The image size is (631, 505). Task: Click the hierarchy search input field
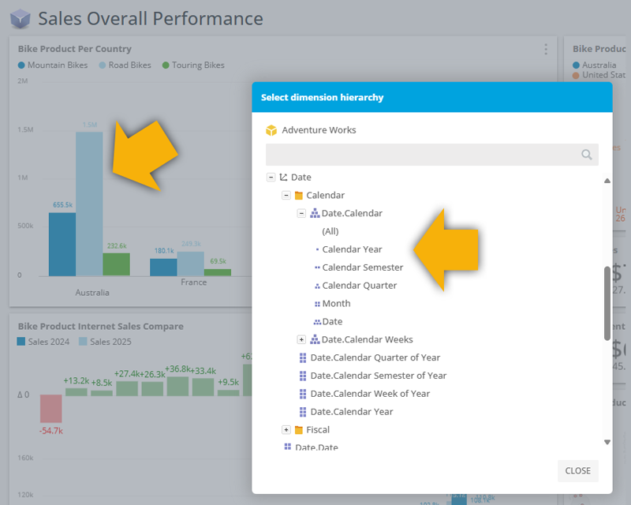tap(422, 155)
